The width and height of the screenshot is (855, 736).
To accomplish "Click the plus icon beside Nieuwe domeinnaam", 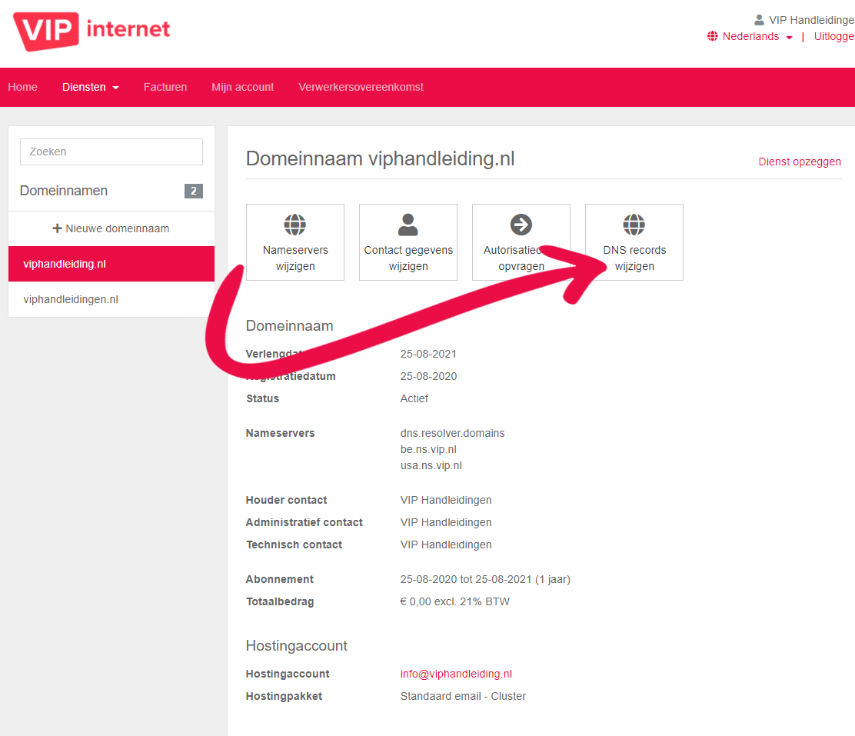I will coord(57,228).
